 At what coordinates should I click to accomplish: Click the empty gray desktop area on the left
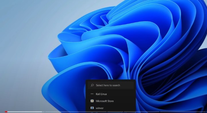pyautogui.click(x=21, y=53)
